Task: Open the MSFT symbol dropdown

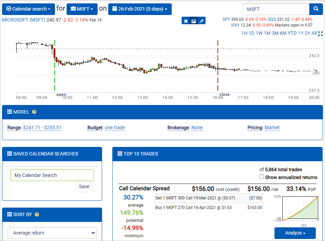Action: tap(82, 9)
